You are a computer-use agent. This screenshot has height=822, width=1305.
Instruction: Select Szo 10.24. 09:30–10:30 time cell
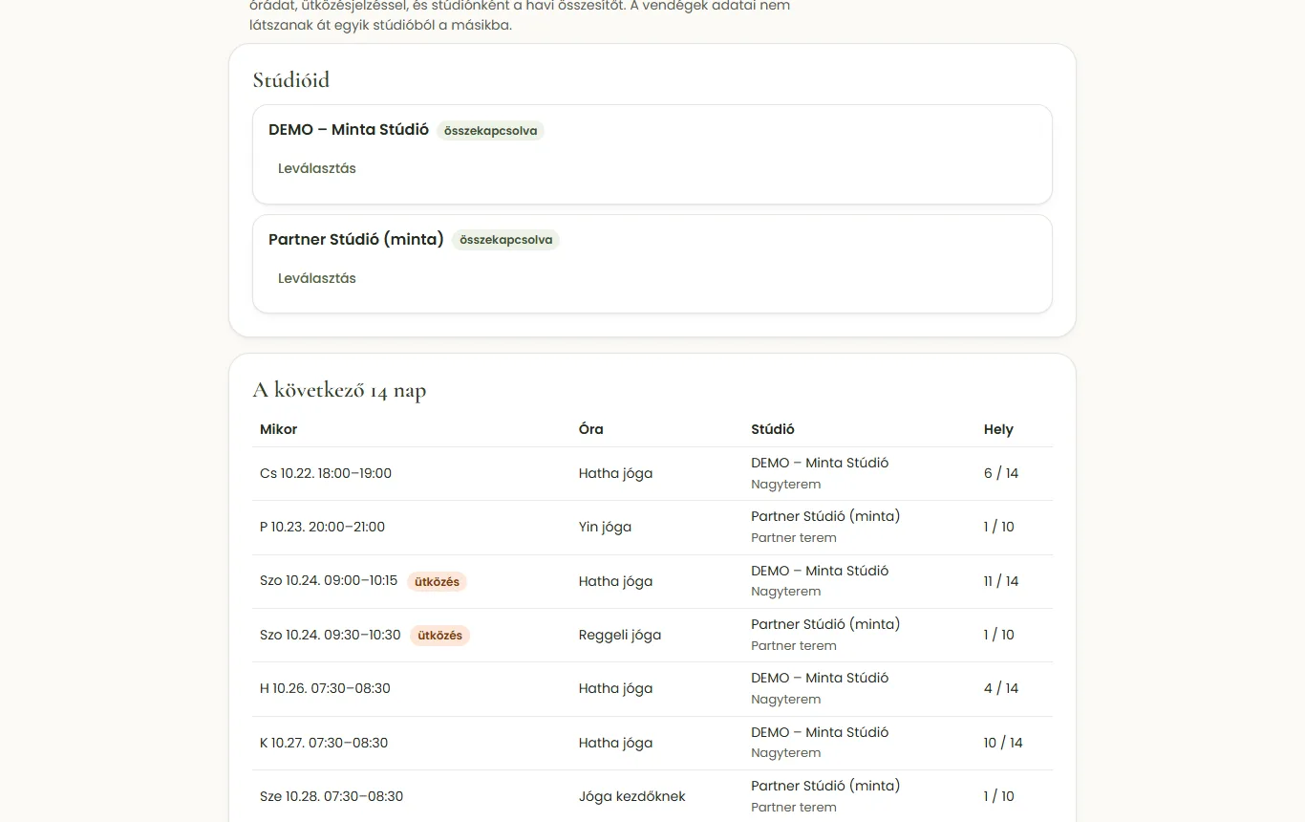click(x=331, y=635)
